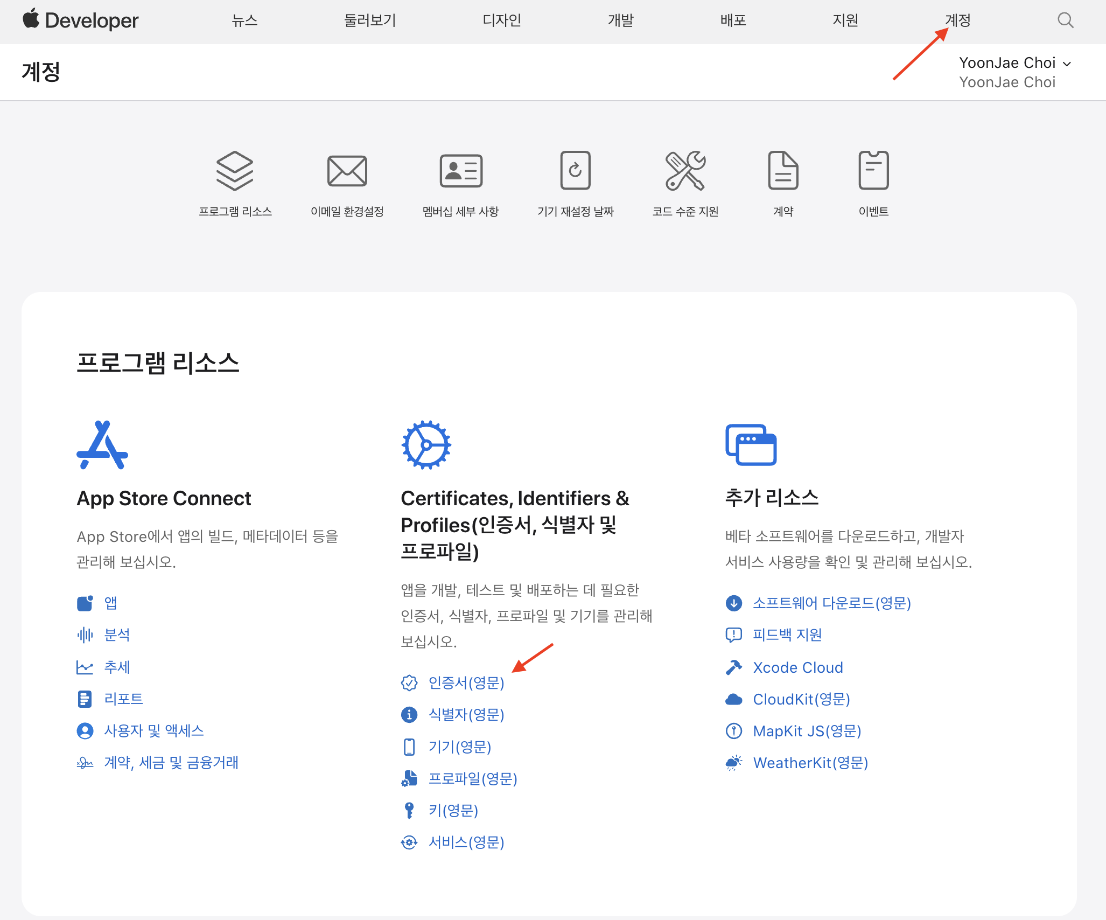Open 사용자 및 액세스 link
The image size is (1106, 920).
pyautogui.click(x=153, y=731)
